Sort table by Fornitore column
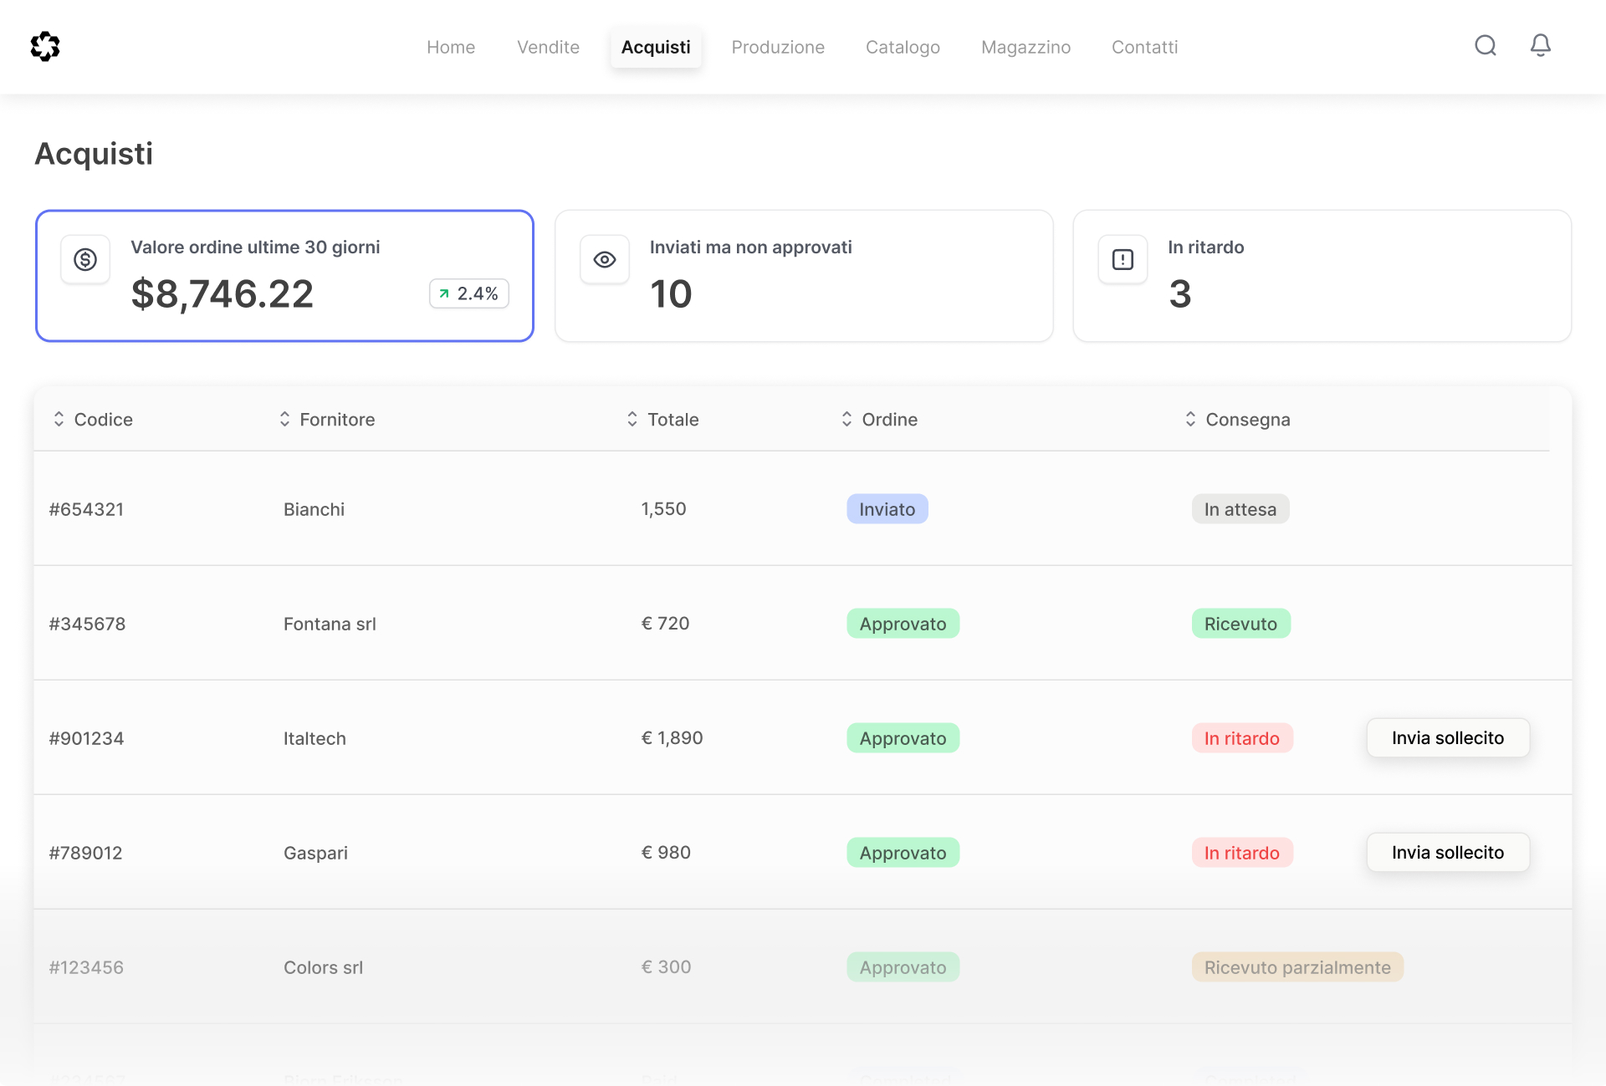1606x1086 pixels. point(327,420)
